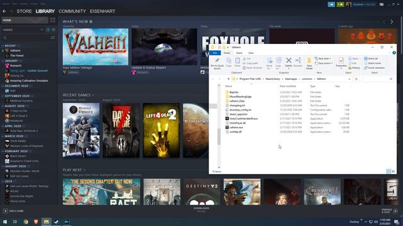Open the File tab in Explorer
This screenshot has height=226, width=403.
pyautogui.click(x=215, y=53)
